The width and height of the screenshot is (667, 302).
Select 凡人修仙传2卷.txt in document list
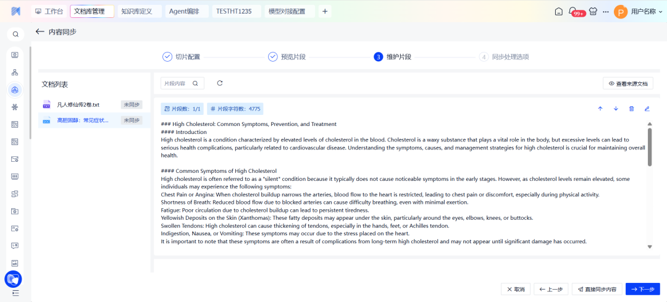[x=78, y=104]
